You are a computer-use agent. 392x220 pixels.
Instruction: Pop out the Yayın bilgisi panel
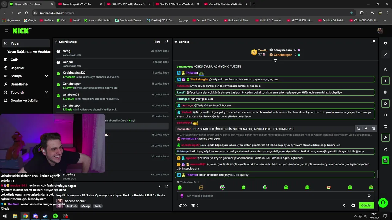tap(167, 186)
